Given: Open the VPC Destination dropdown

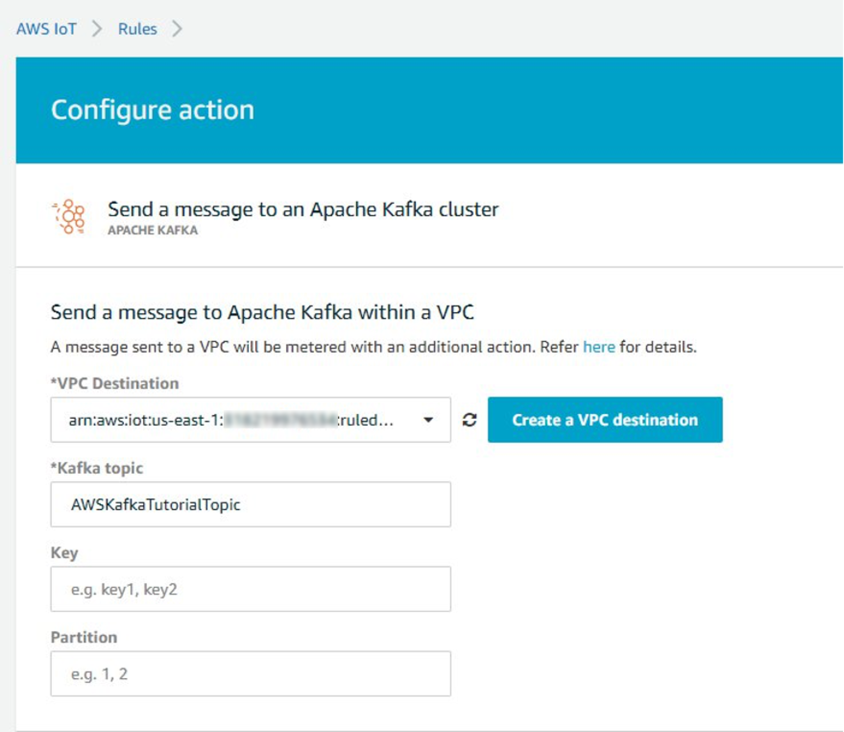Looking at the screenshot, I should click(x=251, y=420).
